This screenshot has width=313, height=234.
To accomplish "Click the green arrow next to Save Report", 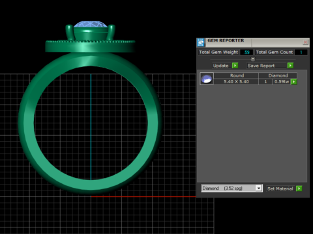I will (x=290, y=66).
